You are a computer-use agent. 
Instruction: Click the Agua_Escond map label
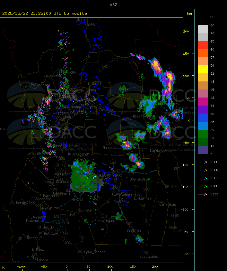95,252
